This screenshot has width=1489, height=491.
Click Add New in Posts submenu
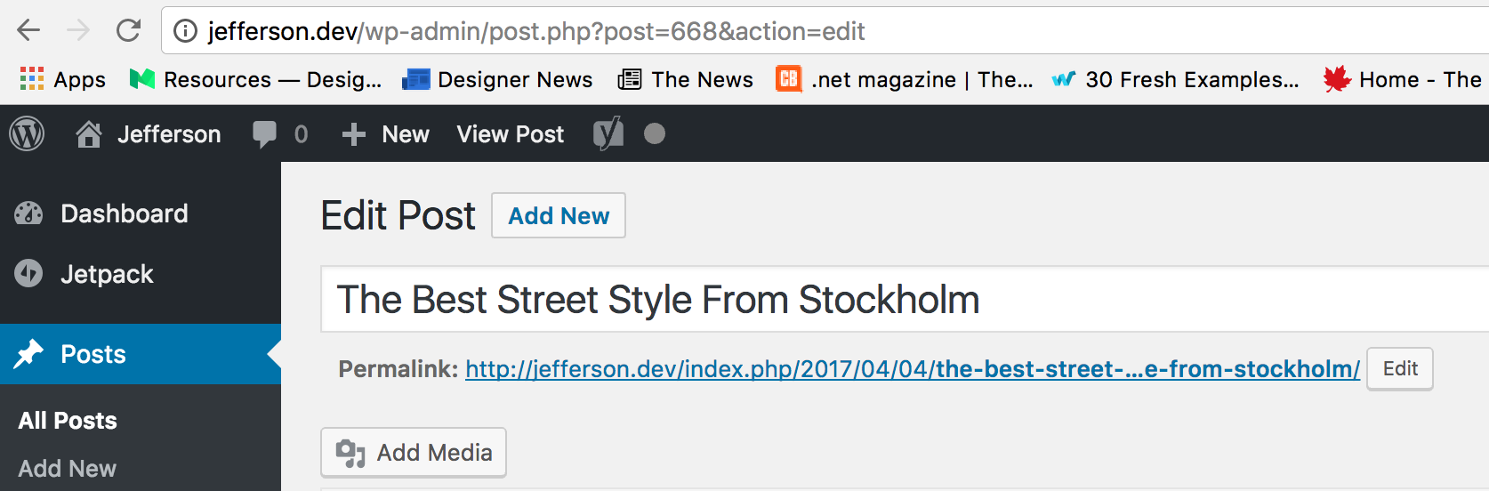click(68, 469)
